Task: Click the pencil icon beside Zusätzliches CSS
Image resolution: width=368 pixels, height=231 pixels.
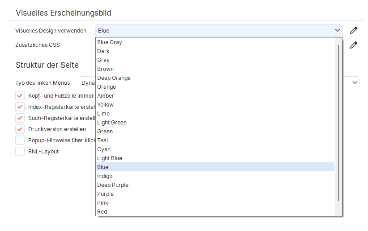Action: tap(354, 45)
